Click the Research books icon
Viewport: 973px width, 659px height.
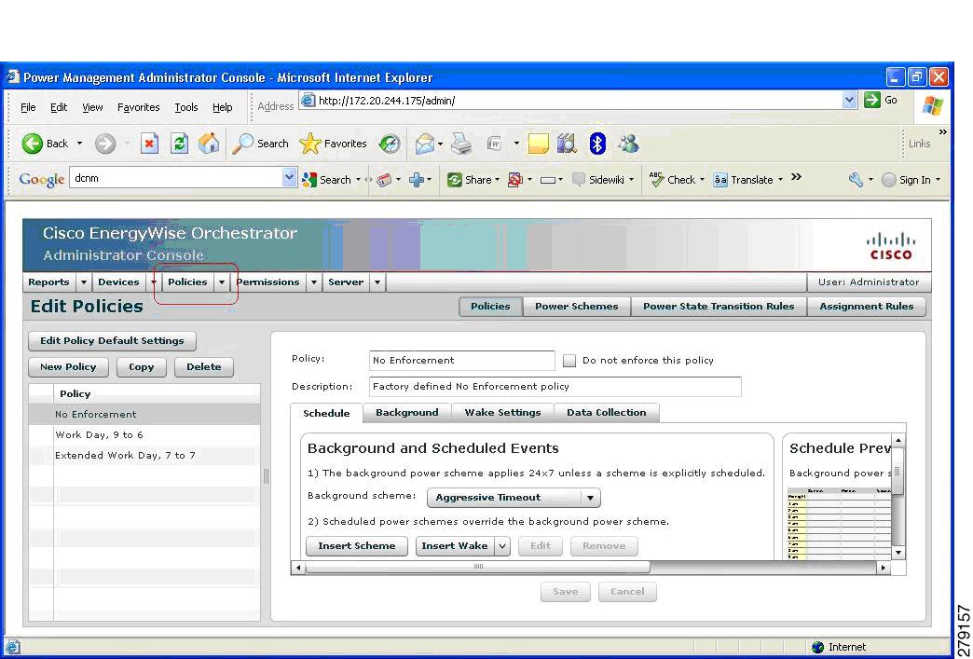click(567, 144)
